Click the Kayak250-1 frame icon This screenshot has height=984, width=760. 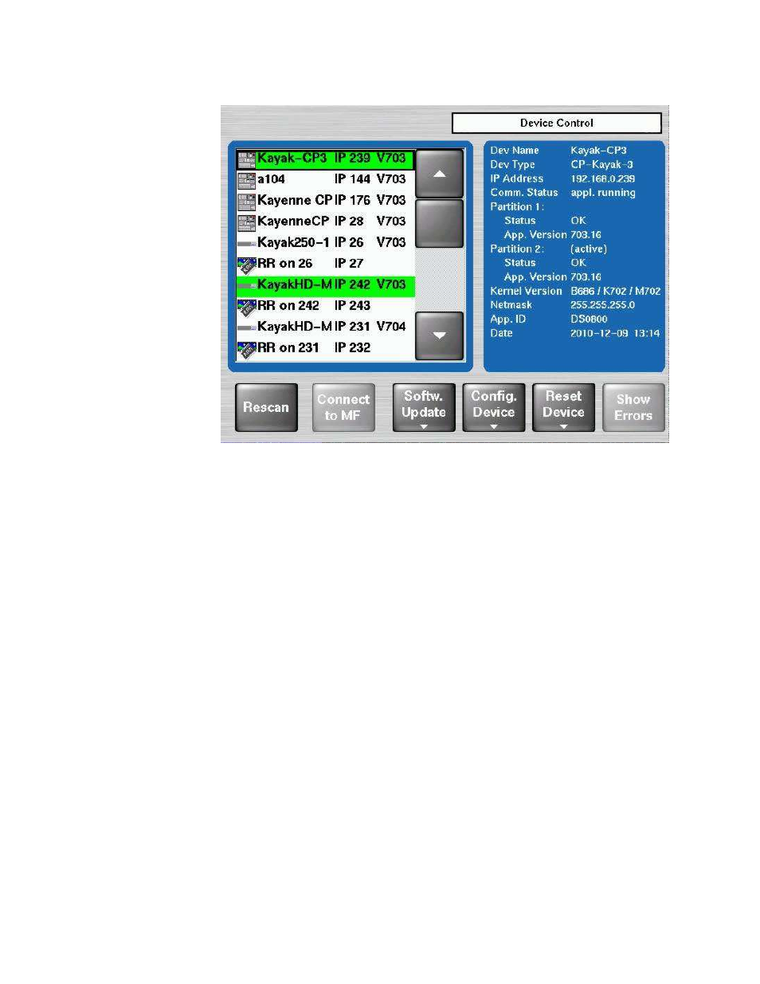[247, 243]
